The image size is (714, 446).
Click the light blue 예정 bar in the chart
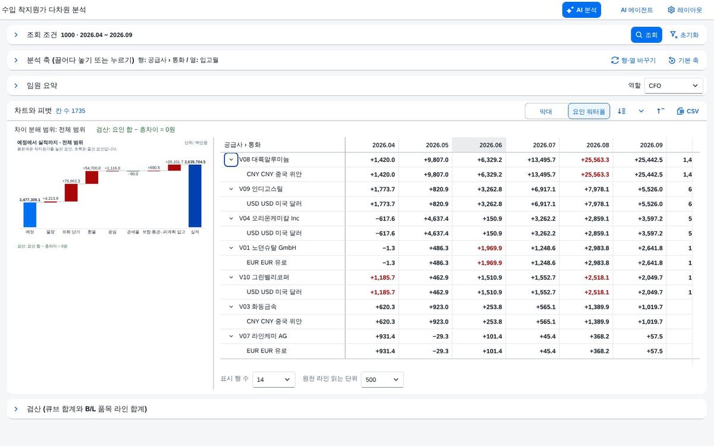click(x=30, y=215)
